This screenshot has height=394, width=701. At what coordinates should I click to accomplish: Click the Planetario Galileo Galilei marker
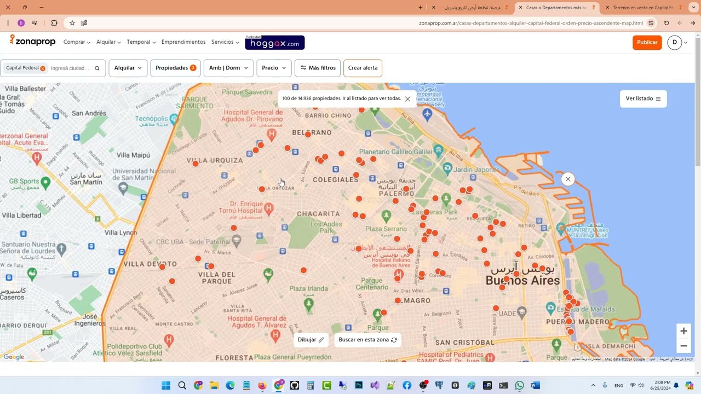tap(438, 149)
